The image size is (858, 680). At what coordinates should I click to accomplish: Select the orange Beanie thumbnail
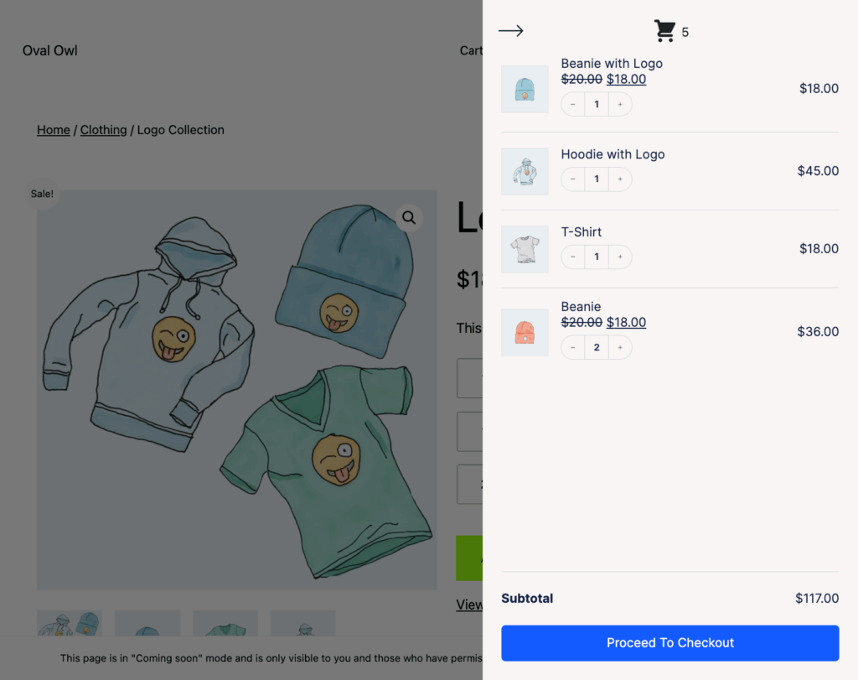click(525, 332)
